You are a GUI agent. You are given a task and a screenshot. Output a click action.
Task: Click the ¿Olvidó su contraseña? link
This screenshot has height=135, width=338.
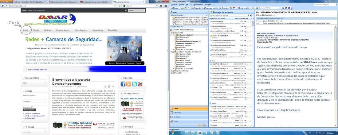coord(32,114)
